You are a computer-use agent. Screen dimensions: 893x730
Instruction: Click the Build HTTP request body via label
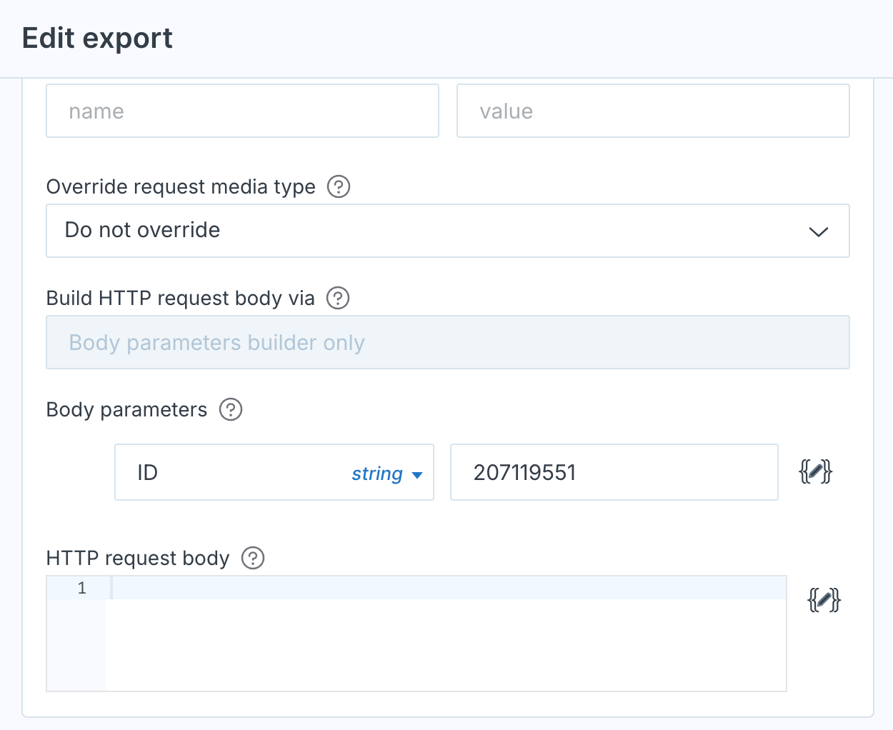coord(180,298)
